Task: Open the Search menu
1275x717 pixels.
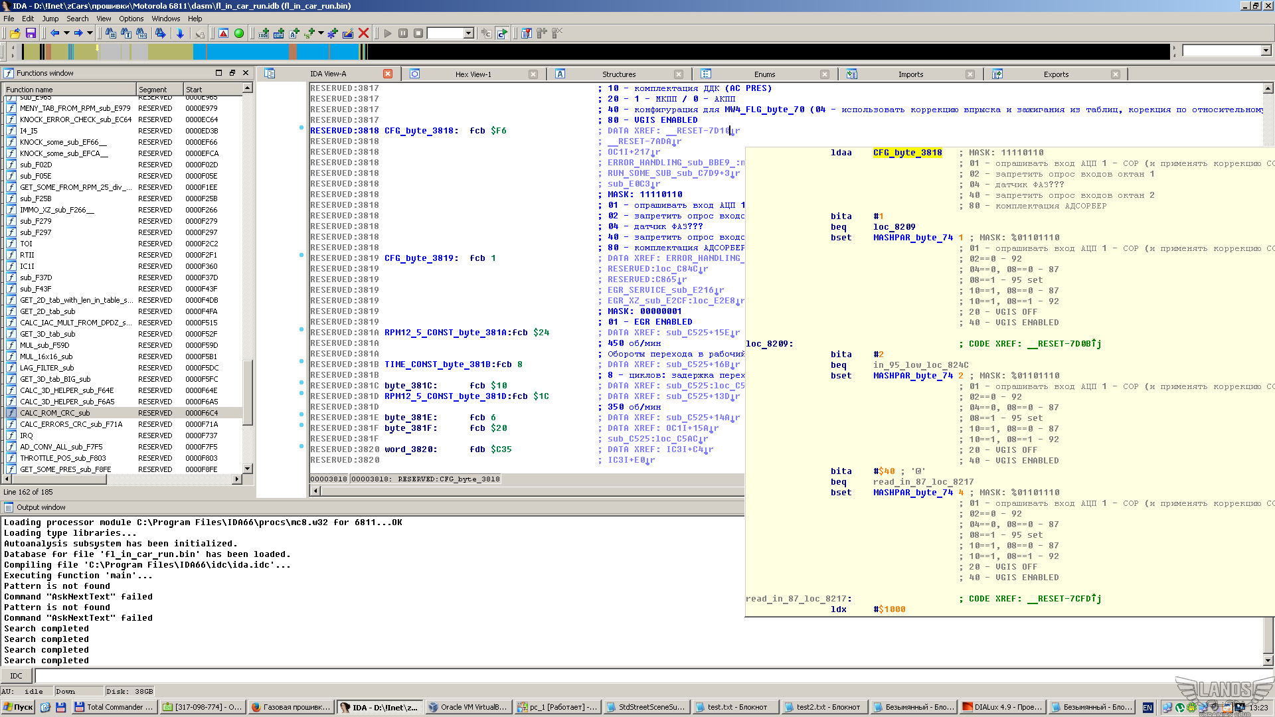Action: pos(77,19)
